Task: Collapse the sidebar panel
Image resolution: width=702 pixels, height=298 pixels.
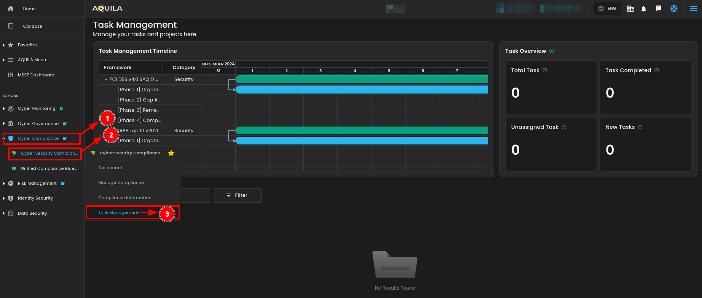Action: tap(32, 26)
